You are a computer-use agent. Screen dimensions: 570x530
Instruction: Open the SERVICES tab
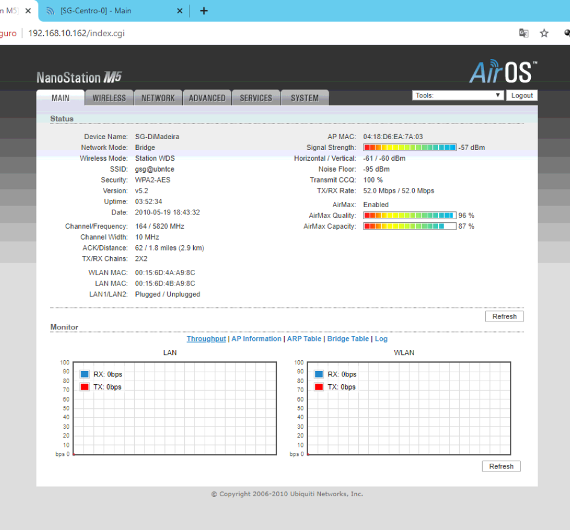point(256,98)
